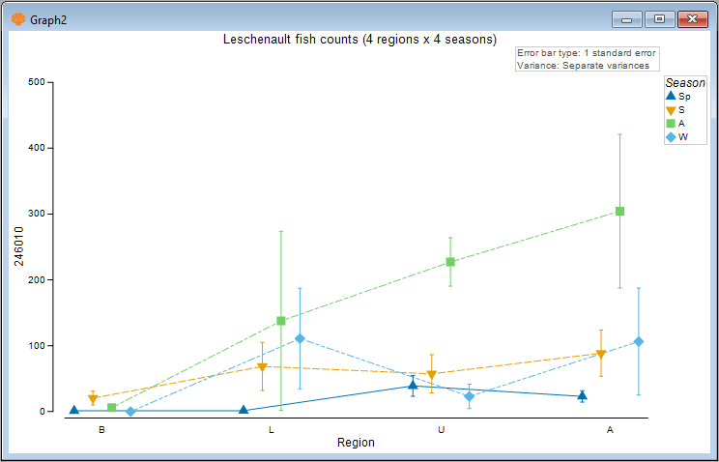
Task: Click the green square data point at region L
Action: 281,321
